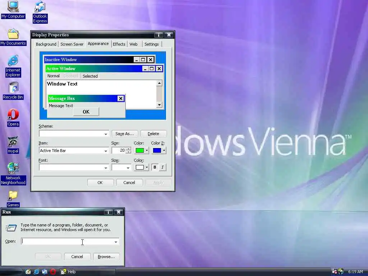The height and width of the screenshot is (276, 368).
Task: Confirm Display Properties with OK
Action: [100, 183]
